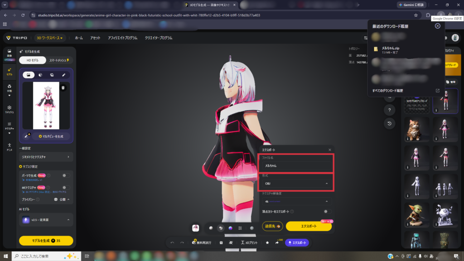The height and width of the screenshot is (261, 464).
Task: Select the pencil text-prompt input mode icon
Action: point(63,75)
